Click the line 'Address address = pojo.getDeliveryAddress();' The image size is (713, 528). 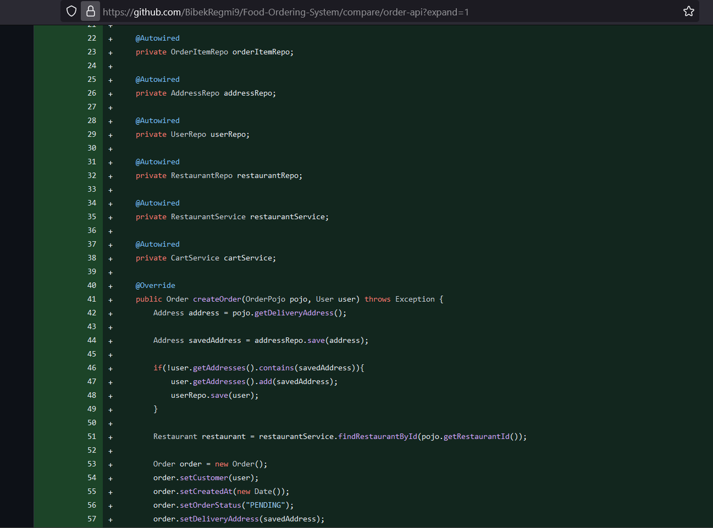(x=250, y=312)
